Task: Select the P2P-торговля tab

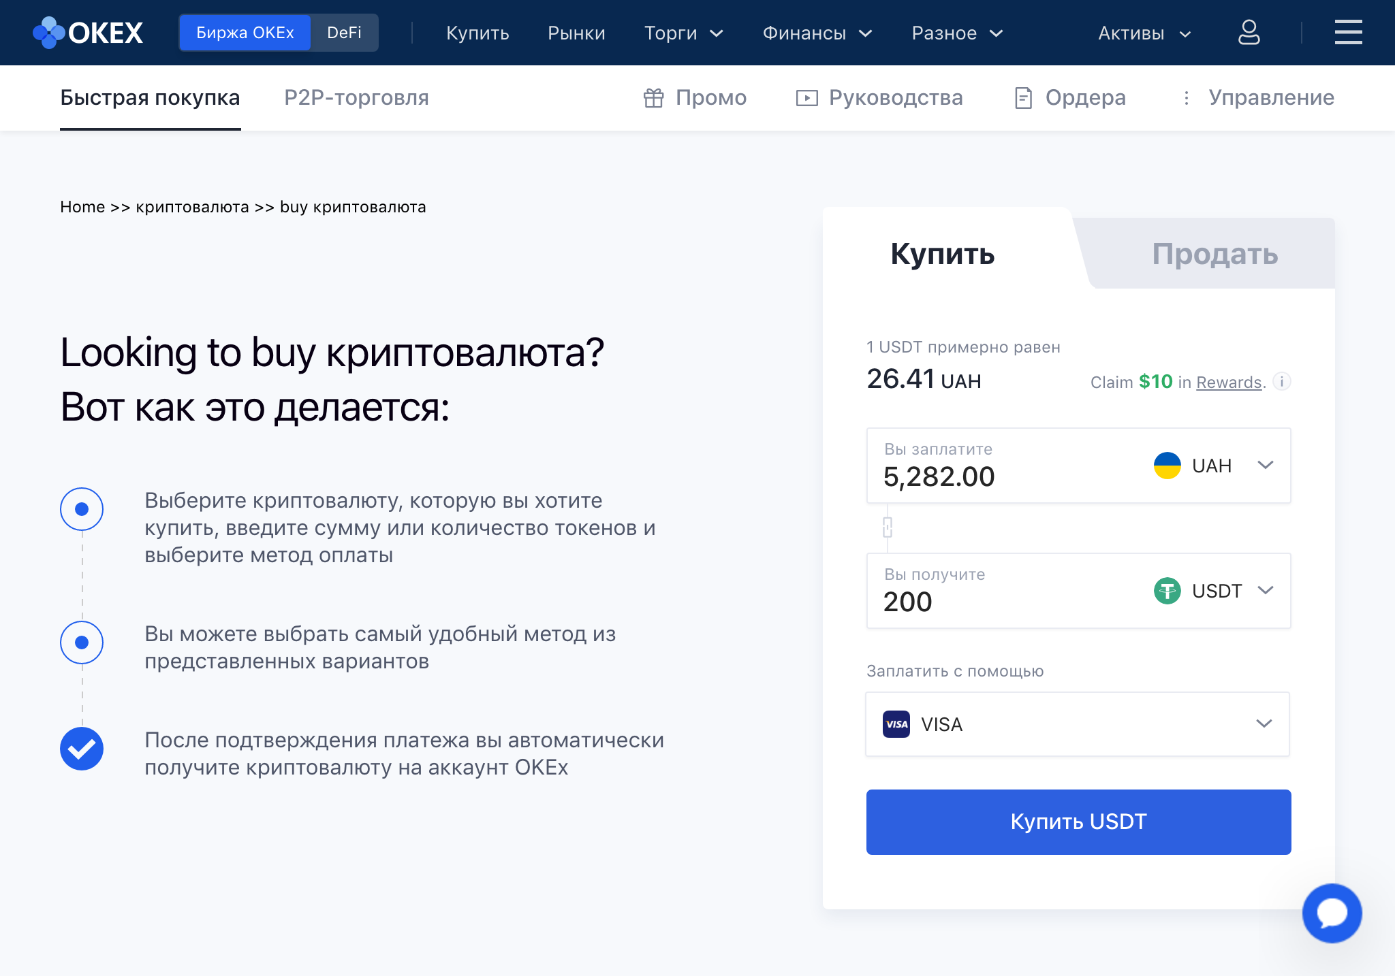Action: pos(356,98)
